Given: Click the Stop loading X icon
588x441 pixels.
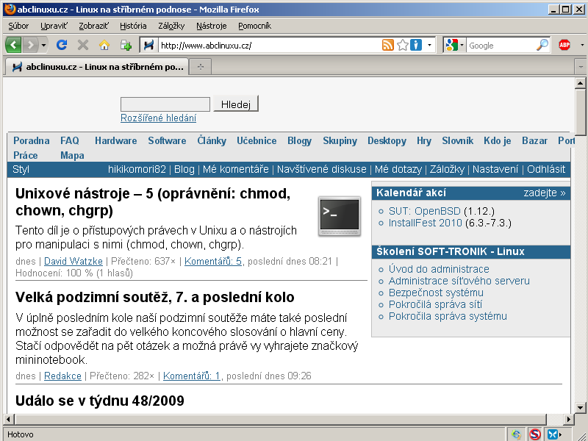Looking at the screenshot, I should pos(83,46).
